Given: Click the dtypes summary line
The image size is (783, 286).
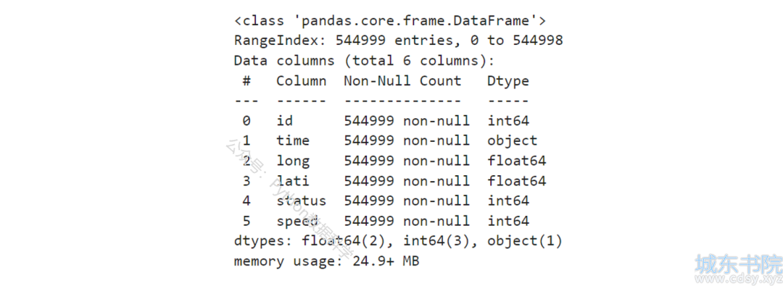Looking at the screenshot, I should tap(399, 241).
